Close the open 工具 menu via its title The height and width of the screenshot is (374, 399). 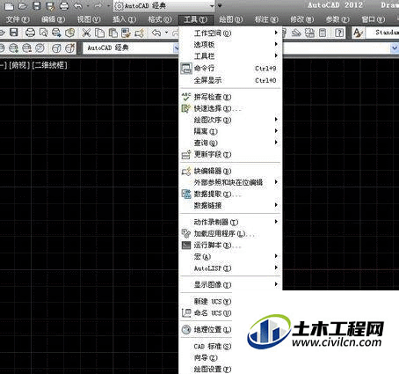[x=195, y=19]
